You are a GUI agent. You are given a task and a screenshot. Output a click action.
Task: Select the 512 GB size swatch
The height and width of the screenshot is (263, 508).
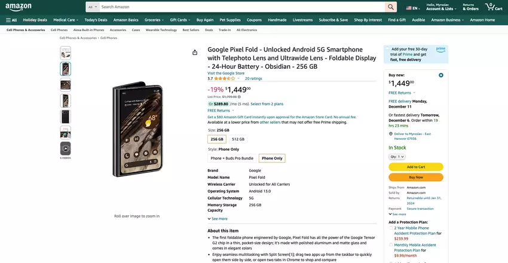238,139
